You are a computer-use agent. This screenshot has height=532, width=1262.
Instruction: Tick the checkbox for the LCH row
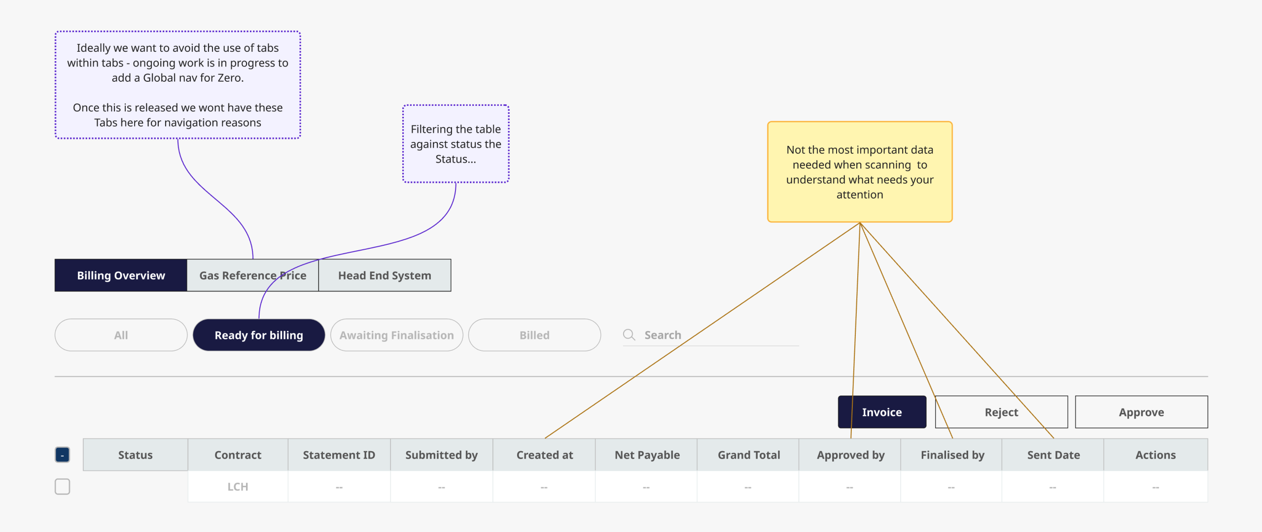pos(63,487)
